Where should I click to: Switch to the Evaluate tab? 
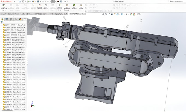[30, 14]
